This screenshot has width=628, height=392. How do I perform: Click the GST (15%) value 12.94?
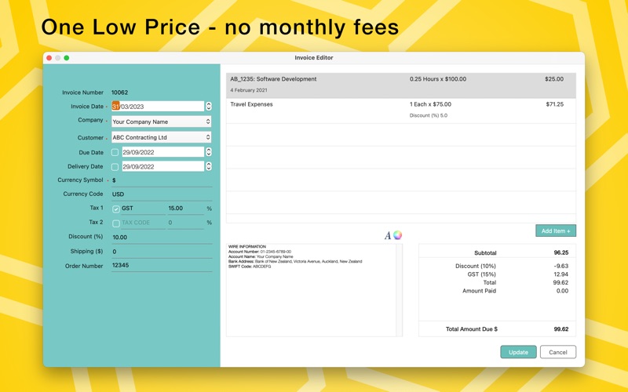[x=561, y=274]
